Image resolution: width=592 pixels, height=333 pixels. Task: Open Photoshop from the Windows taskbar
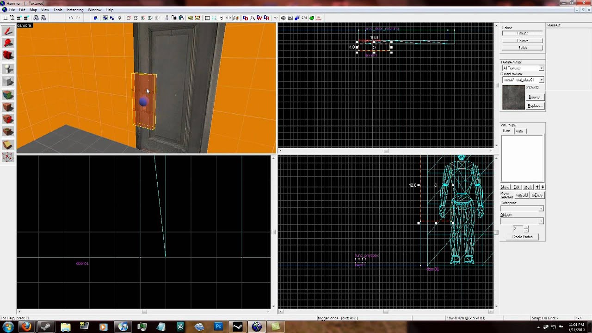pos(218,327)
